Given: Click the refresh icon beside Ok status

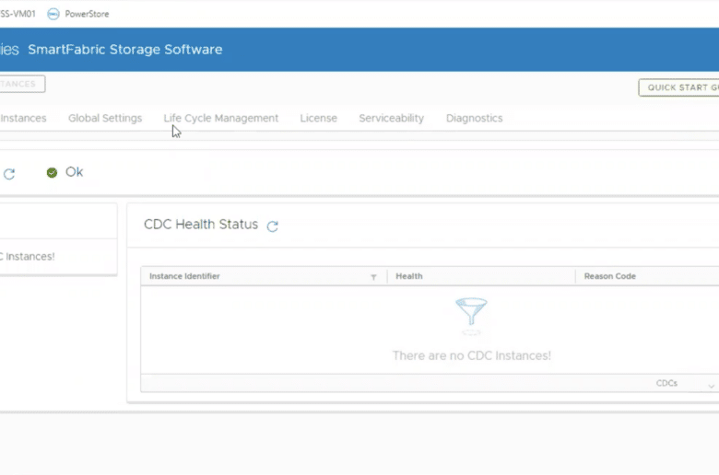Looking at the screenshot, I should (x=9, y=174).
